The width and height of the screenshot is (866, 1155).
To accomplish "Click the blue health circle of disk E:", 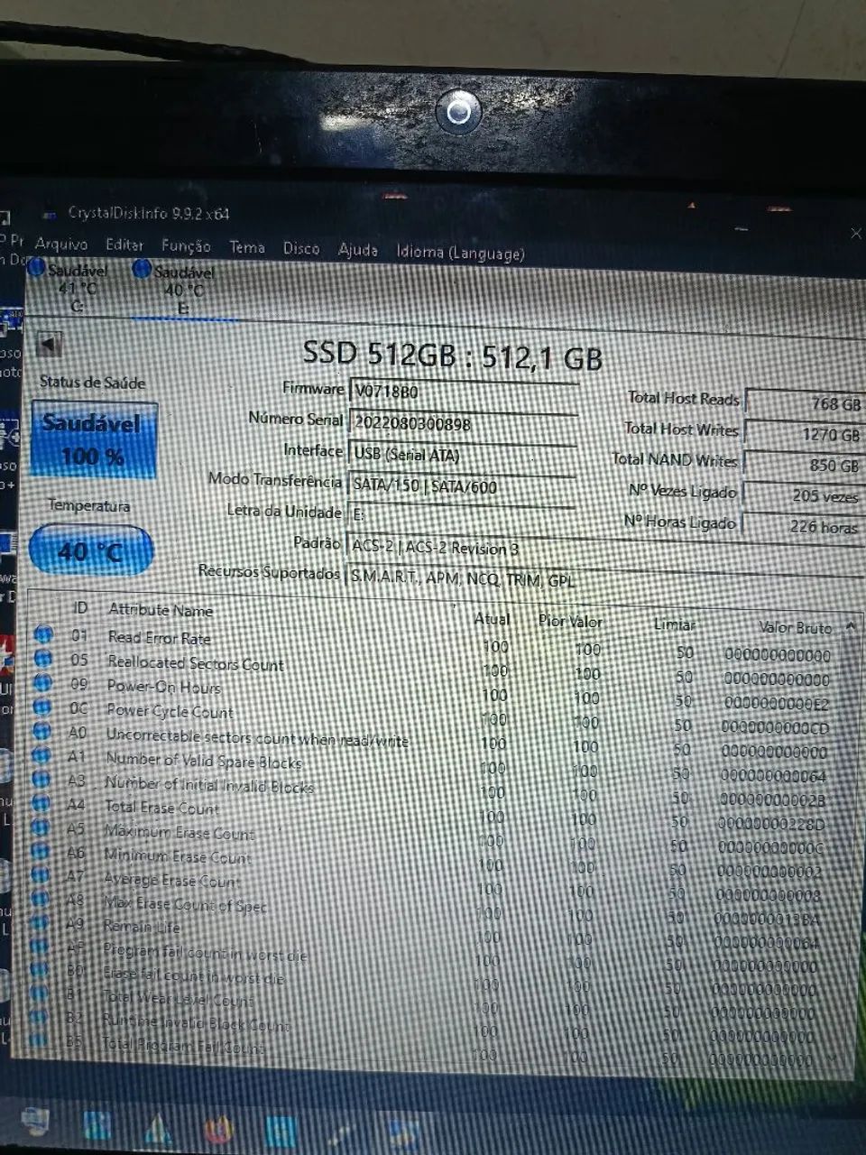I will [x=142, y=269].
